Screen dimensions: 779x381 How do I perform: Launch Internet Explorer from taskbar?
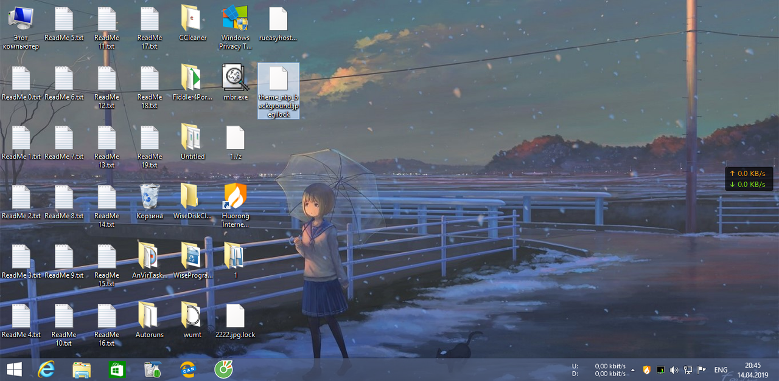47,369
